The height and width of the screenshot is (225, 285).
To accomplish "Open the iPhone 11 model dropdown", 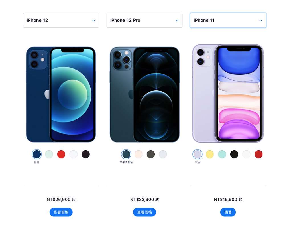I will point(228,20).
